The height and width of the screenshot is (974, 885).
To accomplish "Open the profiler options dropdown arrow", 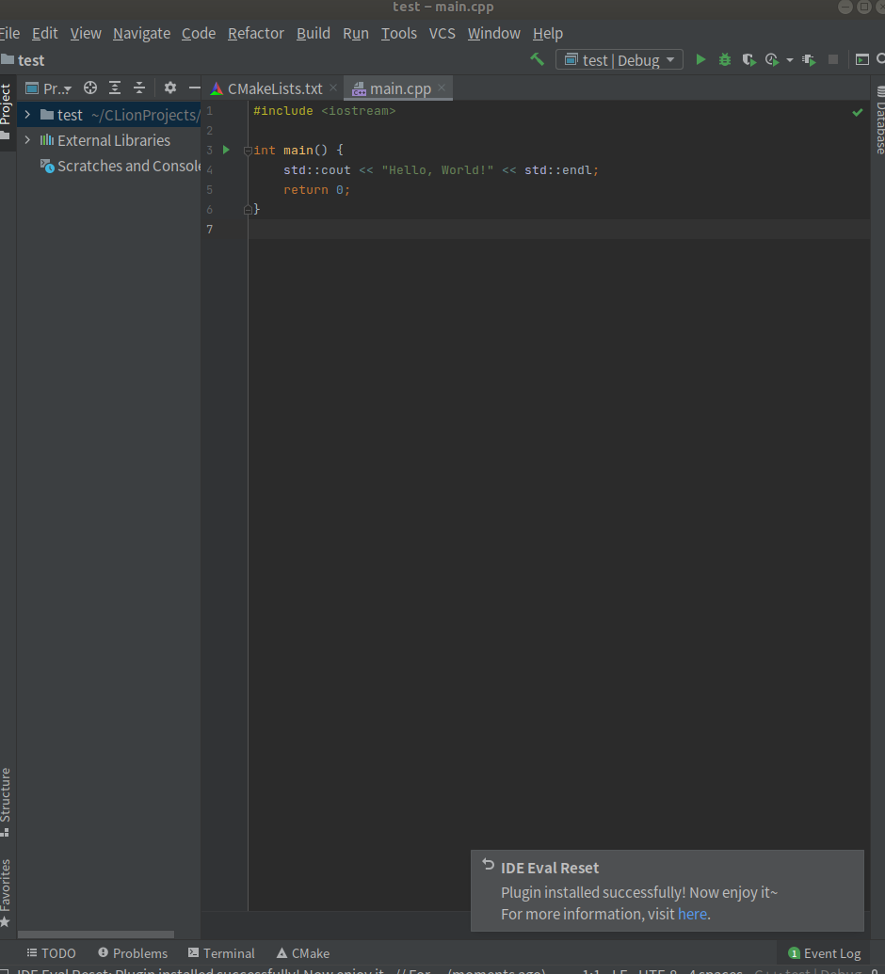I will point(790,60).
